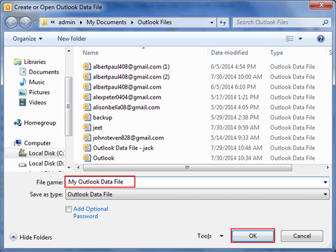336x252 pixels.
Task: Click horizontal scrollbar left arrow
Action: 78,167
